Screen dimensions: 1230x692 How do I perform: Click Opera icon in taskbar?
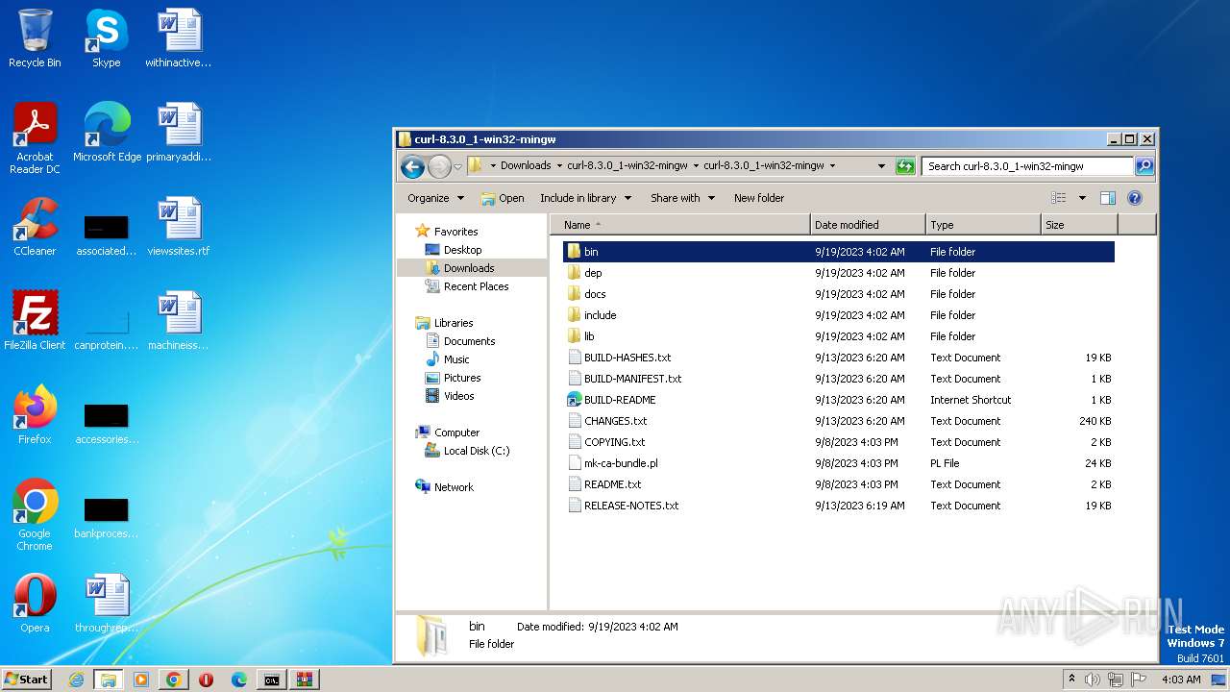(x=207, y=680)
